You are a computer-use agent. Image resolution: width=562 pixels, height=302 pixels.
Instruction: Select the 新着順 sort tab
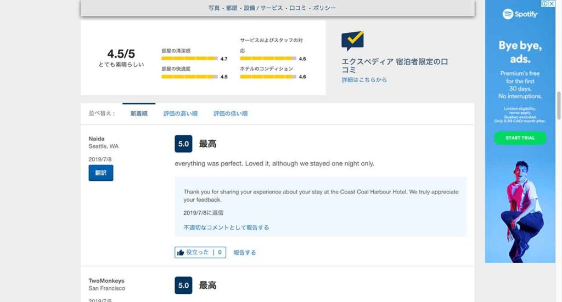pyautogui.click(x=139, y=113)
